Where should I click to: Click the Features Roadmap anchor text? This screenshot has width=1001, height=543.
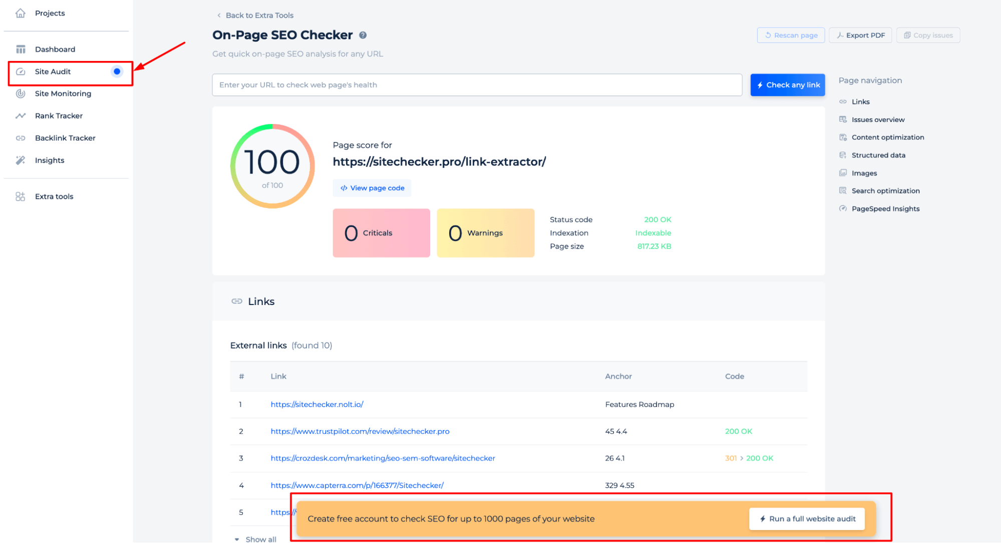coord(639,404)
